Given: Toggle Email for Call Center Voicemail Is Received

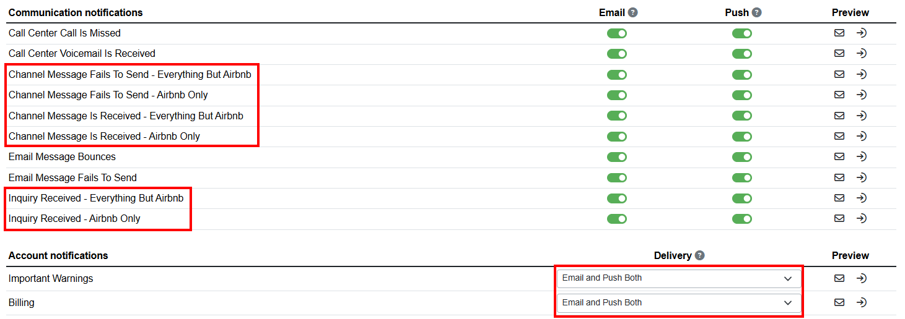Looking at the screenshot, I should [x=617, y=54].
